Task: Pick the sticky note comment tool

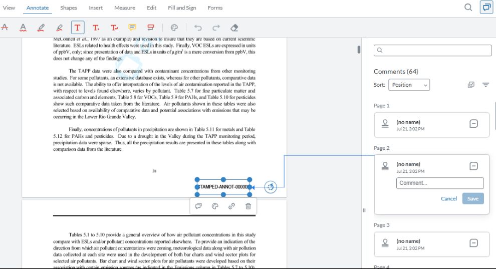Action: [x=132, y=28]
